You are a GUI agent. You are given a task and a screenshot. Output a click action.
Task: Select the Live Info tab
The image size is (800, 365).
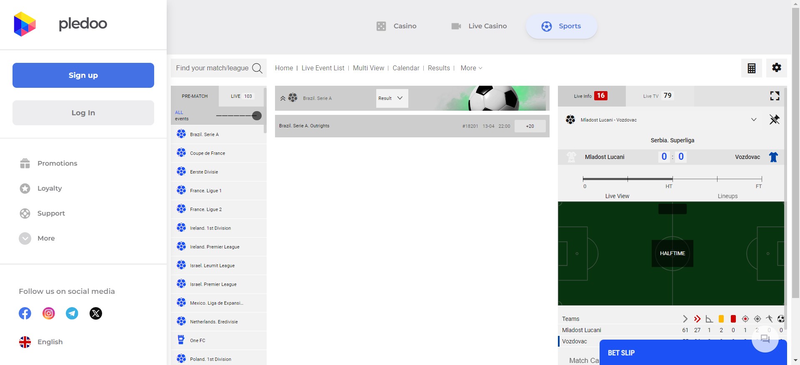click(x=592, y=96)
